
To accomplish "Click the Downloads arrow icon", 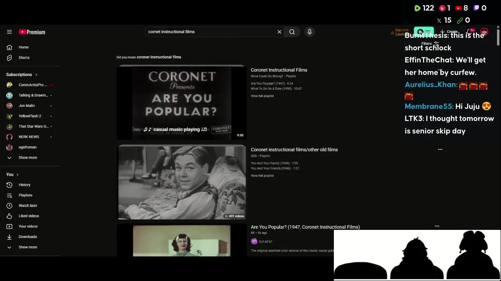I will (9, 237).
